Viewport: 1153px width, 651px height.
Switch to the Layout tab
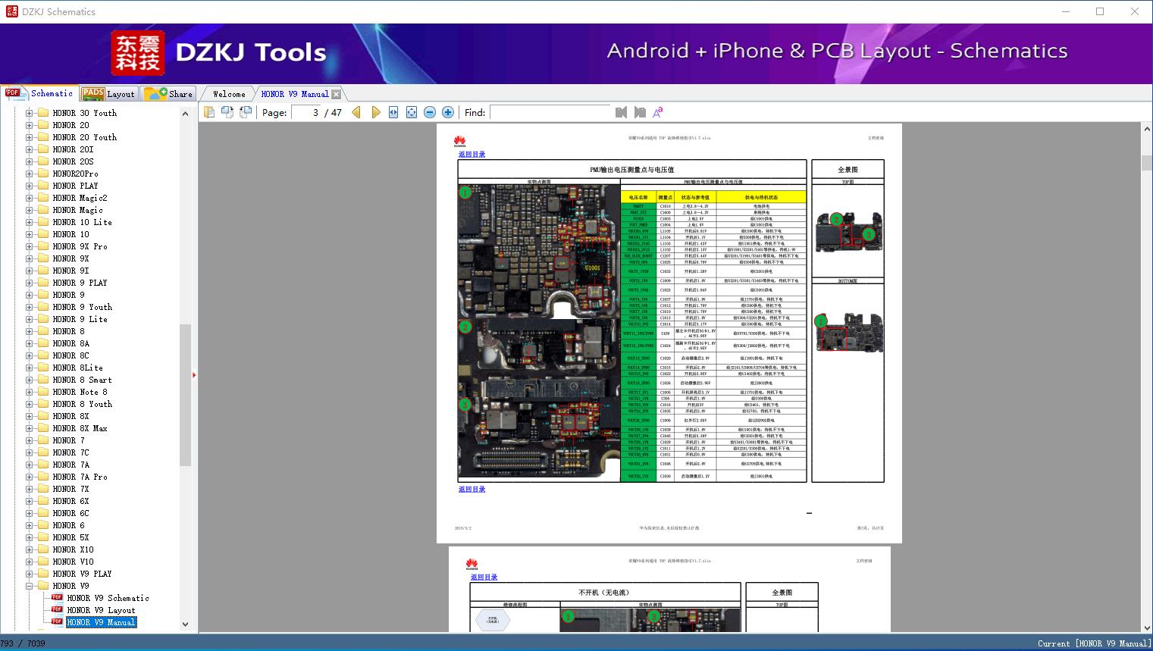pyautogui.click(x=109, y=94)
